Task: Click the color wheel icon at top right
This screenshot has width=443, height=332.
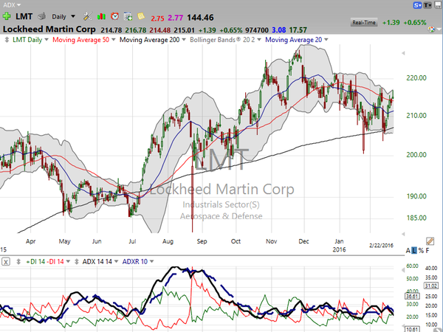Action: (431, 29)
